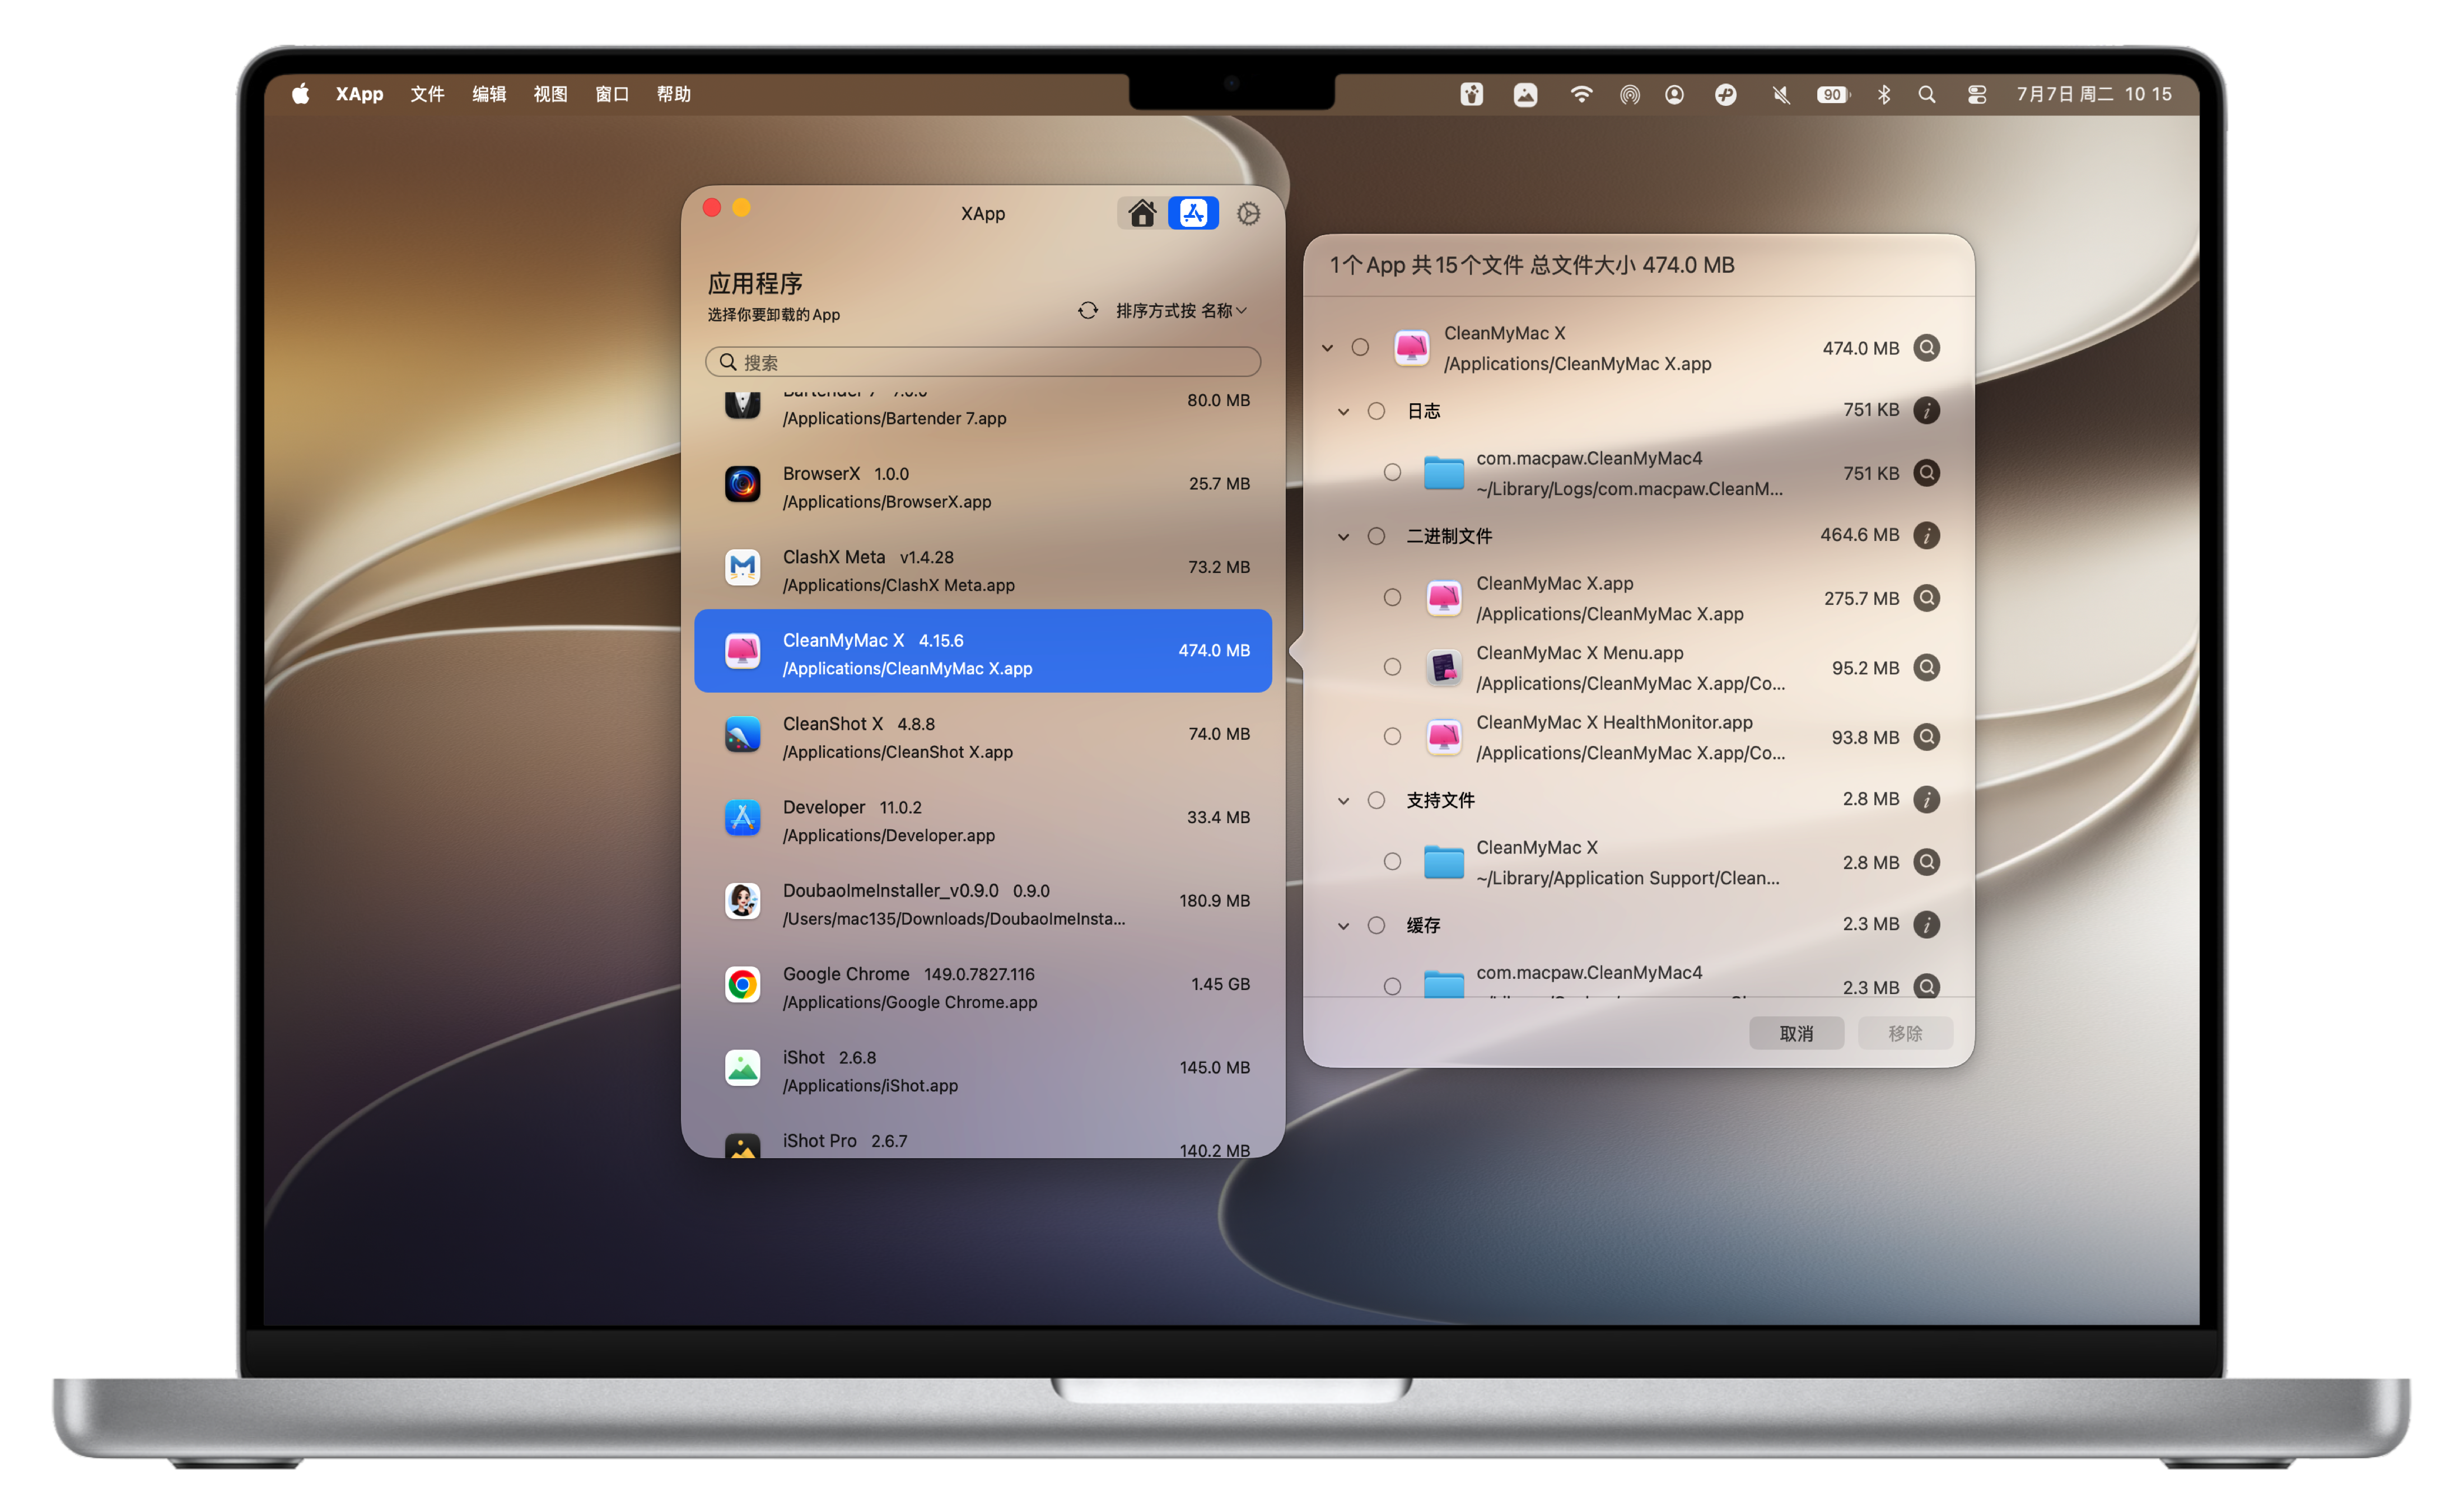This screenshot has width=2464, height=1512.
Task: Click the Google Chrome app icon
Action: pyautogui.click(x=742, y=985)
